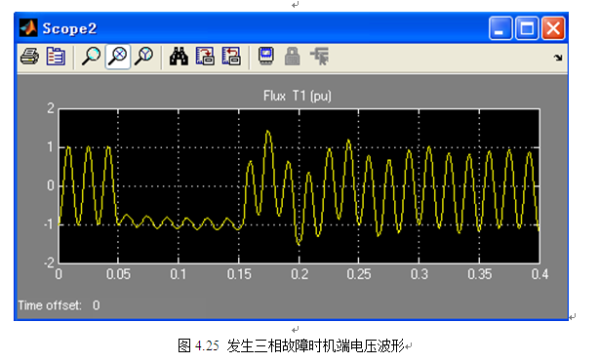
Task: Open the signal selection tool
Action: coord(319,57)
